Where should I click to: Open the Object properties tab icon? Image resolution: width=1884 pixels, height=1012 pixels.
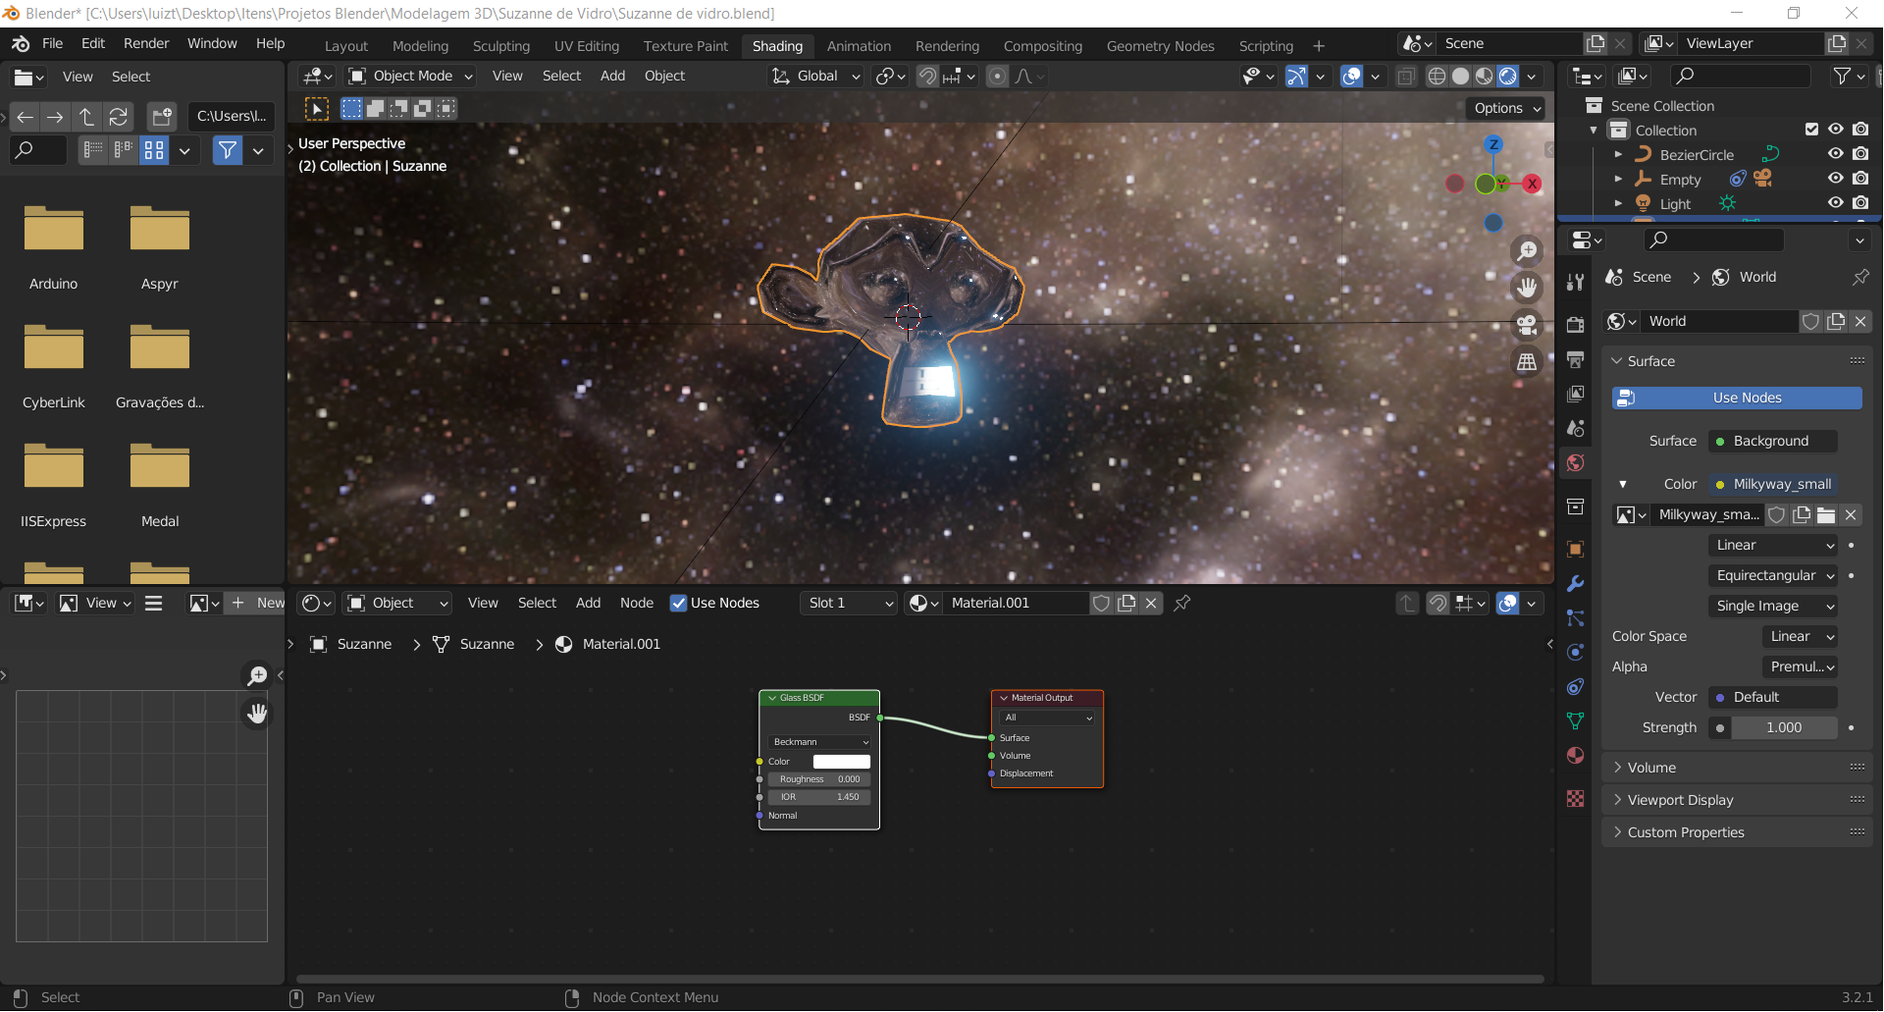click(1576, 549)
